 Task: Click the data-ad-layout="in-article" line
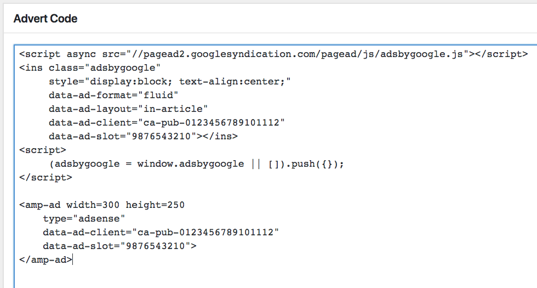[128, 109]
